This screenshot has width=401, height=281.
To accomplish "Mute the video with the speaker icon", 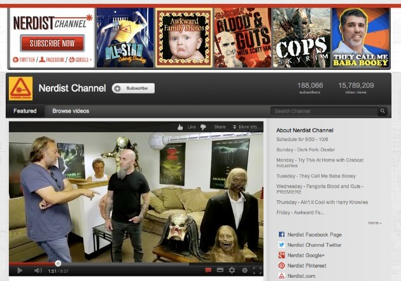I will pyautogui.click(x=38, y=271).
